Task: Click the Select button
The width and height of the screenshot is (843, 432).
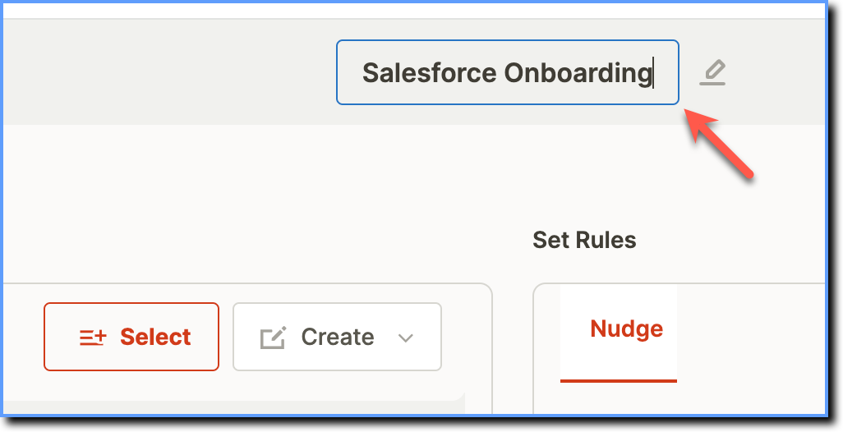Action: [131, 337]
